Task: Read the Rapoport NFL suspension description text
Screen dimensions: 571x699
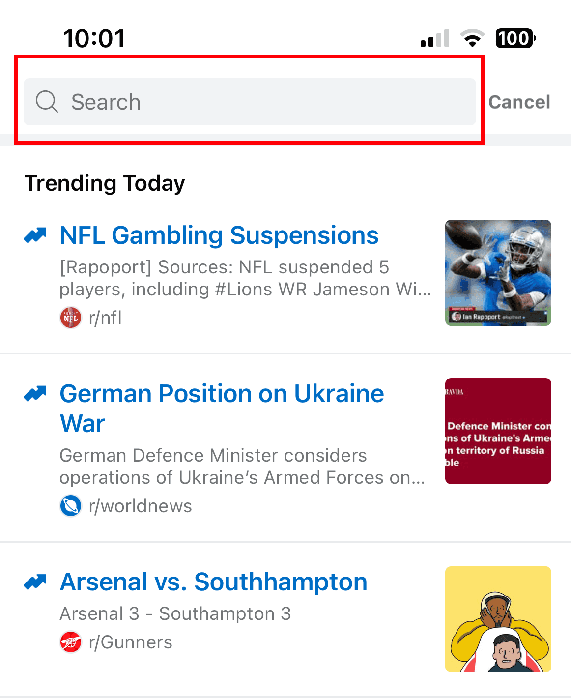Action: [x=246, y=278]
